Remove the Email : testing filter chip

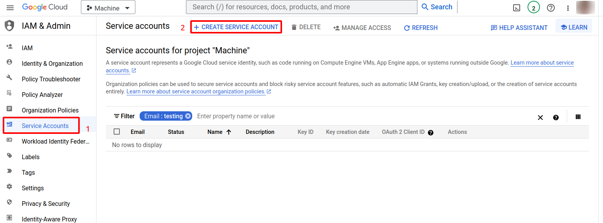pyautogui.click(x=188, y=116)
